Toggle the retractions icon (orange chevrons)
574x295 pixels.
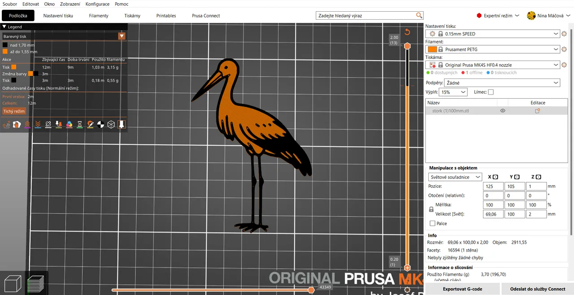tap(27, 124)
